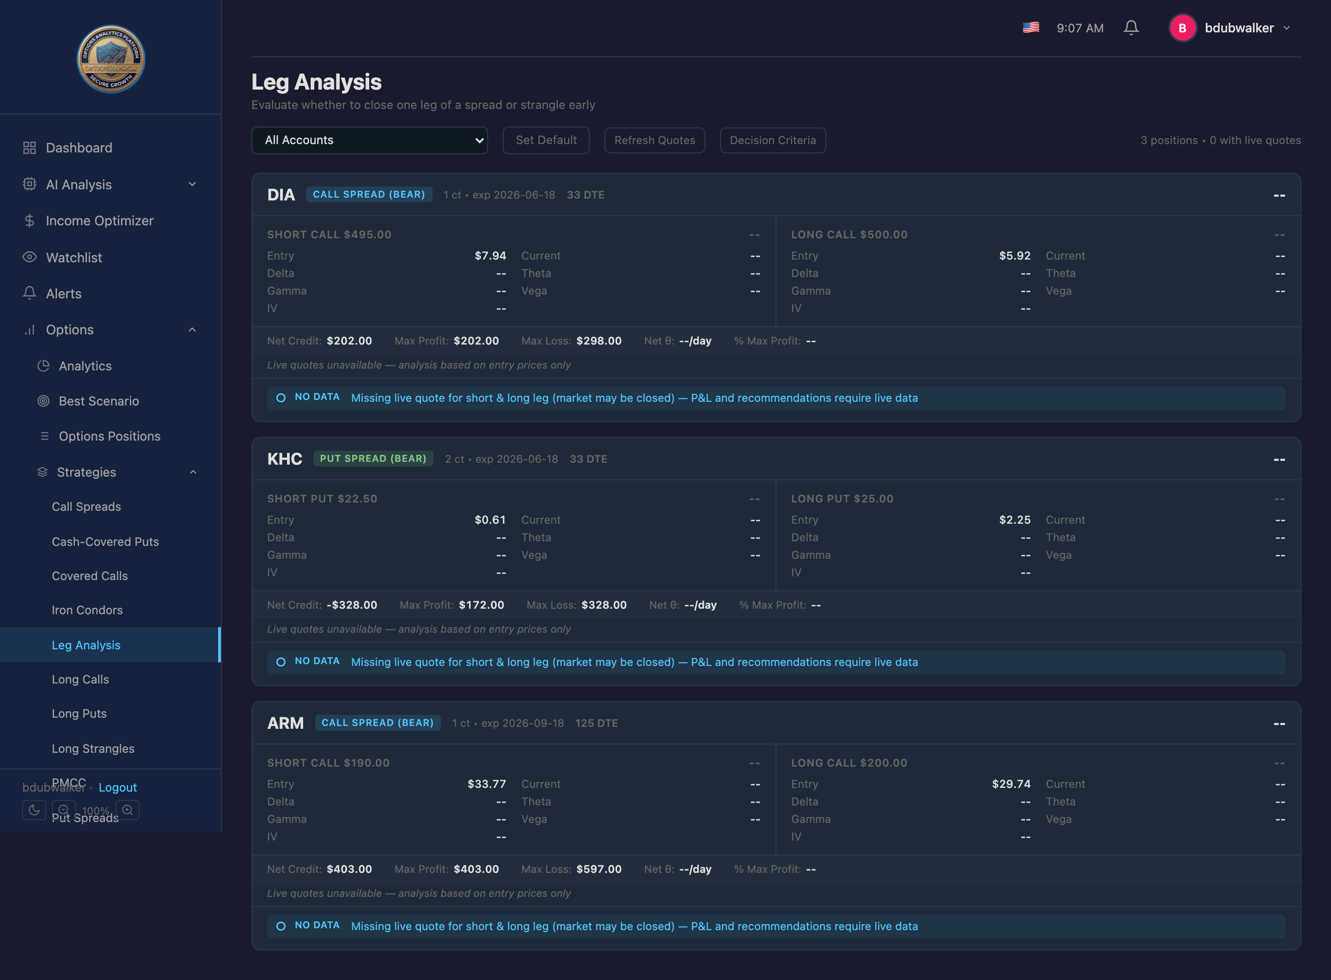Click the DIA ticker heading

[281, 194]
